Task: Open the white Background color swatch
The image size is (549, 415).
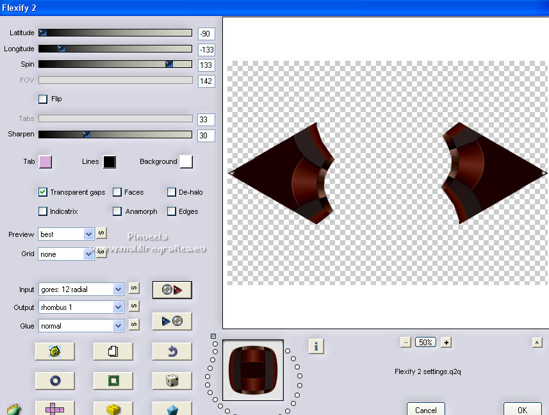Action: coord(186,162)
